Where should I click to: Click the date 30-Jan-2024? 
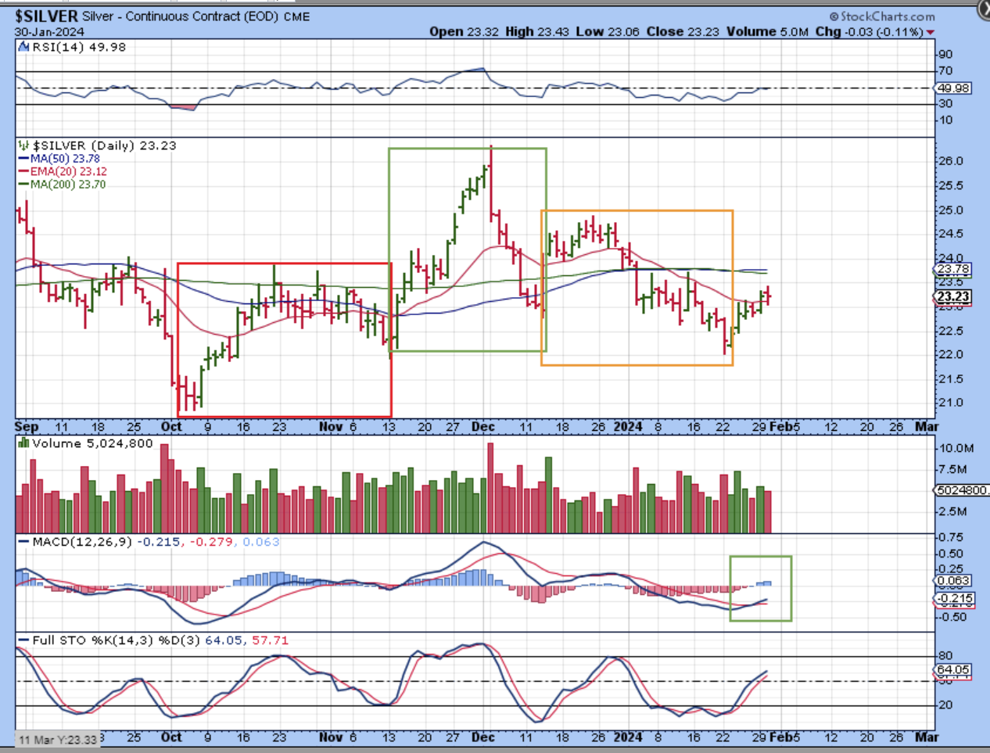tap(50, 32)
